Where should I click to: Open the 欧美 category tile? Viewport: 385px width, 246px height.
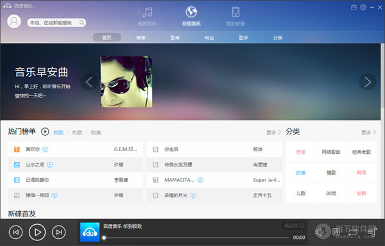click(x=301, y=173)
